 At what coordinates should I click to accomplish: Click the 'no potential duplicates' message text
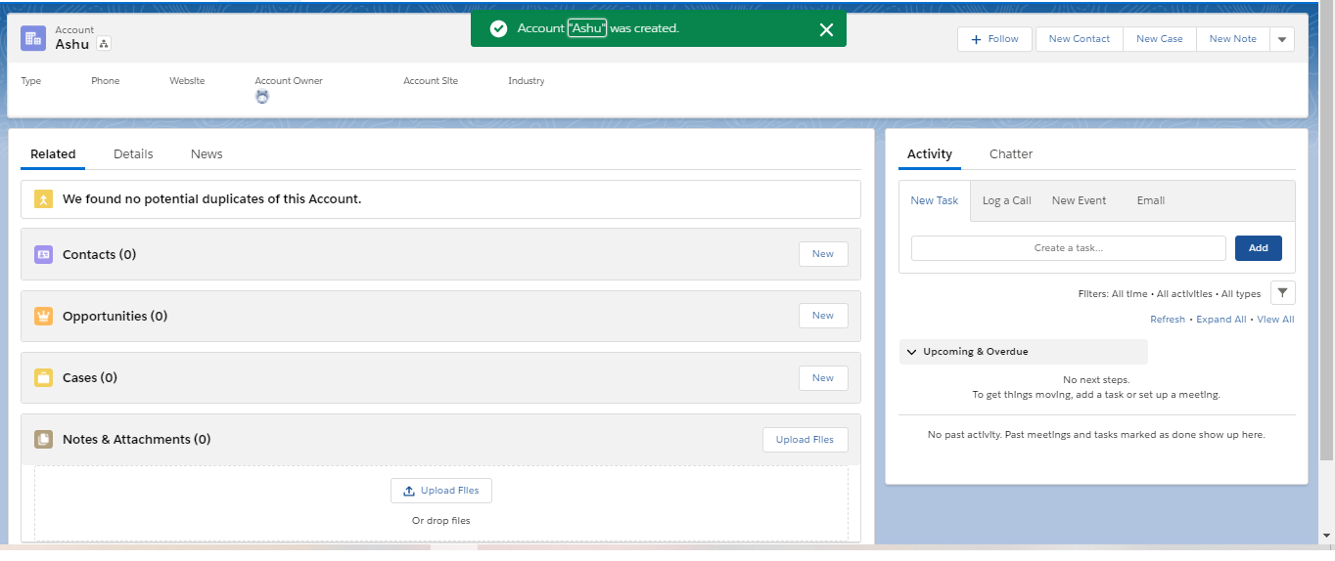pos(211,199)
